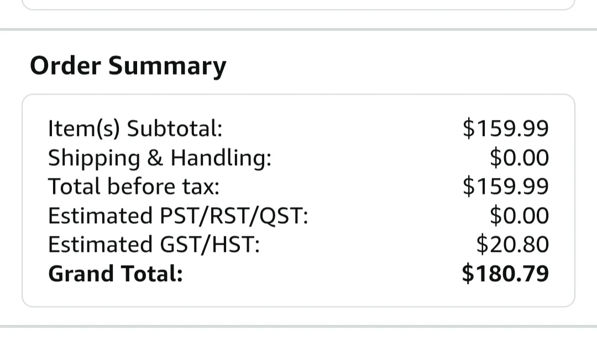This screenshot has width=597, height=347.
Task: Tap the top border of the summary card
Action: coord(298,95)
